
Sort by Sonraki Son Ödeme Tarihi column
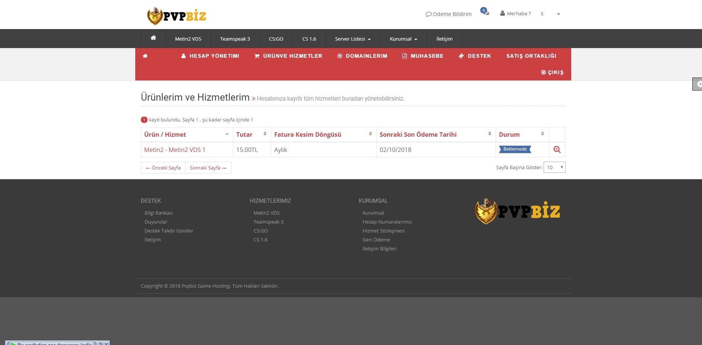tap(436, 134)
